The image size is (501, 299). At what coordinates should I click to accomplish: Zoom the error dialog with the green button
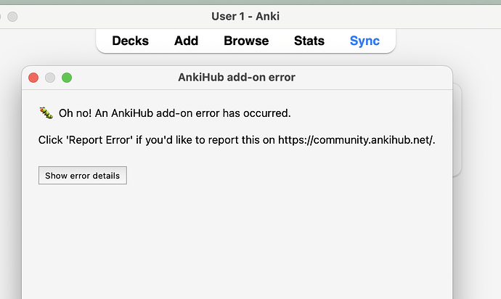[67, 78]
